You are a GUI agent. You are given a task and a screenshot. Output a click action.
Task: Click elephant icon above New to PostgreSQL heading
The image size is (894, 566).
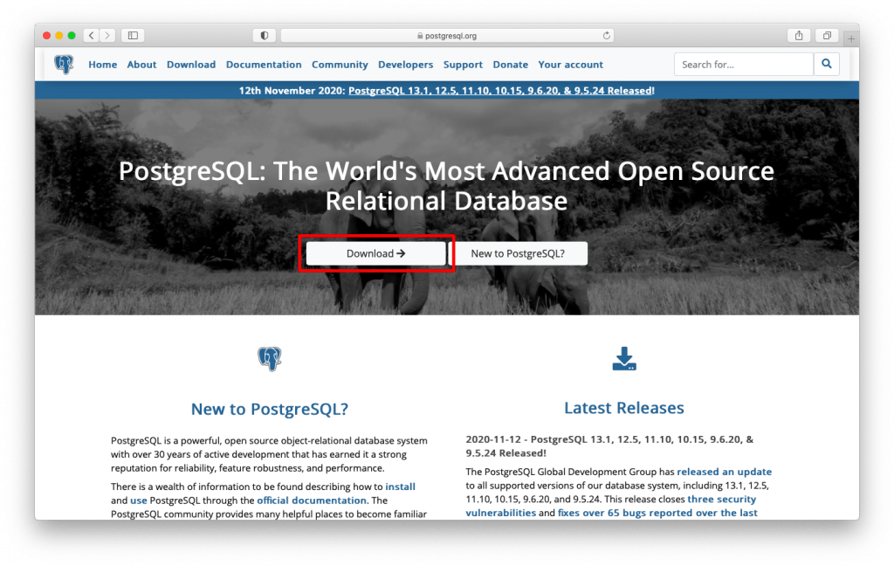[x=269, y=359]
